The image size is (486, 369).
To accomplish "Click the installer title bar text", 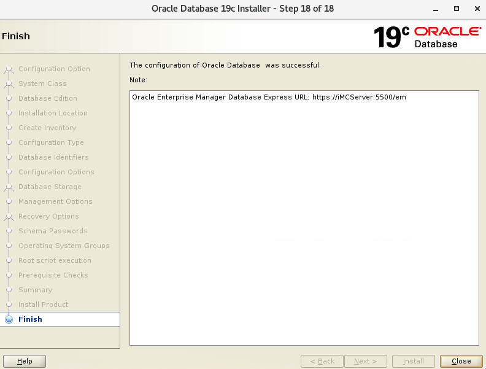I will coord(242,9).
